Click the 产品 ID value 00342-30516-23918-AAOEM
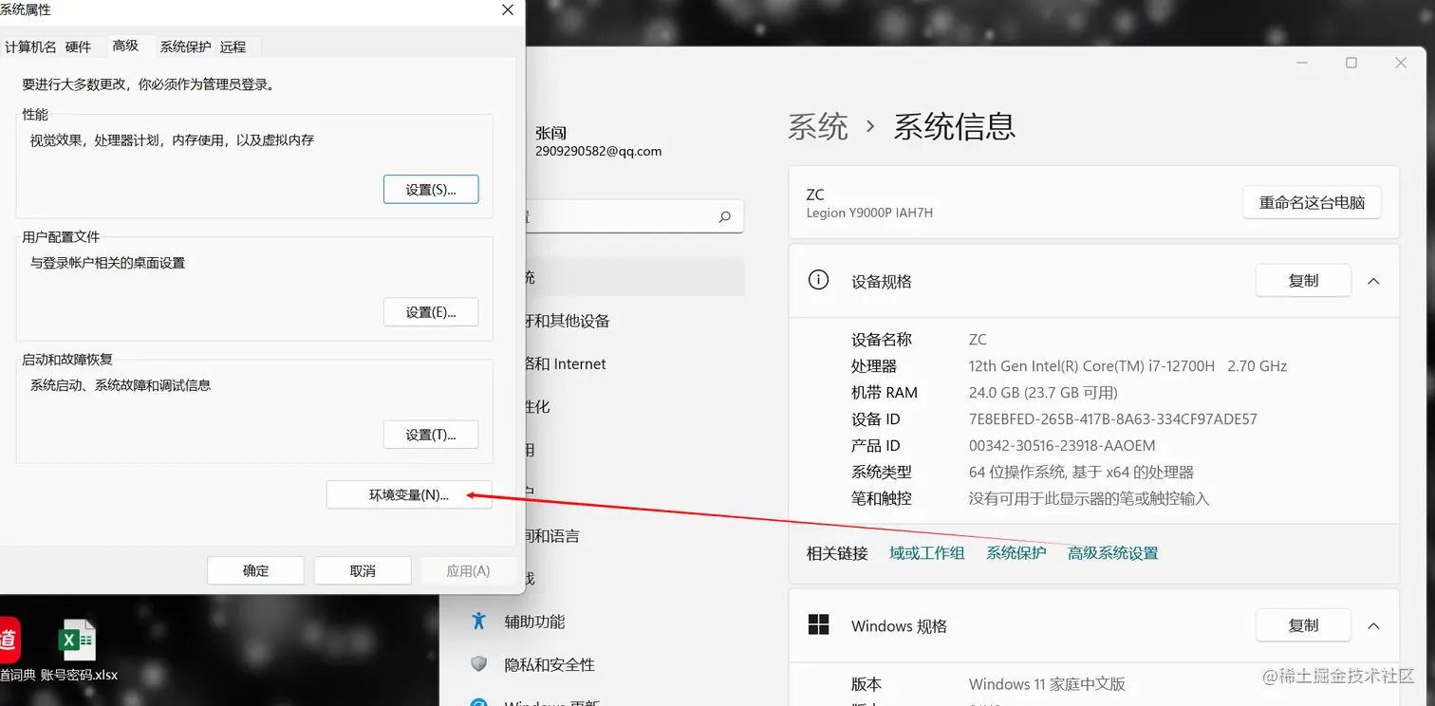 point(1062,445)
